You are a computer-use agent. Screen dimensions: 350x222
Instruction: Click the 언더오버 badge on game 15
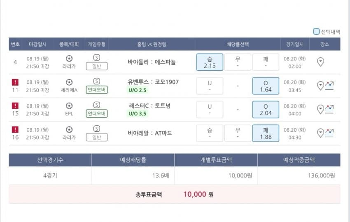[97, 114]
